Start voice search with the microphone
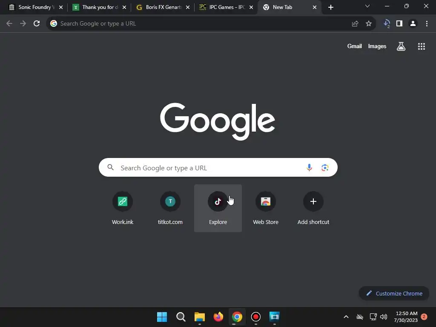Viewport: 436px width, 327px height. tap(309, 167)
